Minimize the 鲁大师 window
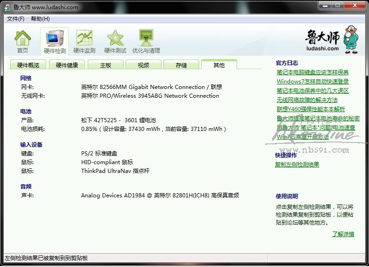 point(325,5)
